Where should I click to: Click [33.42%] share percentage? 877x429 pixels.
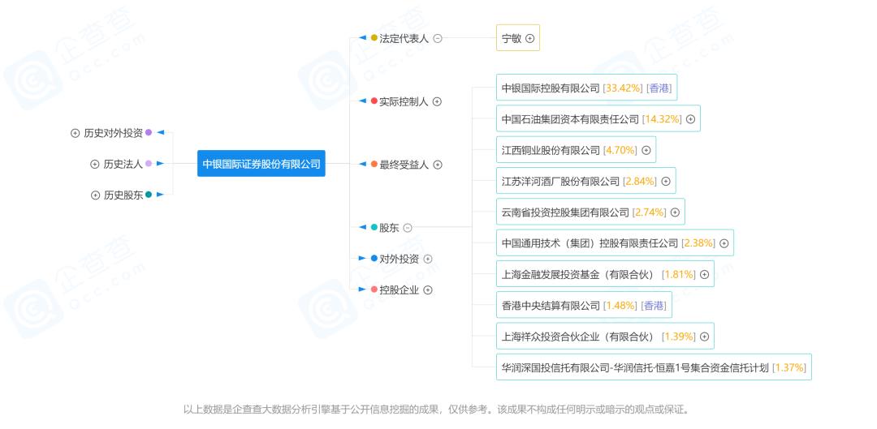pyautogui.click(x=623, y=88)
